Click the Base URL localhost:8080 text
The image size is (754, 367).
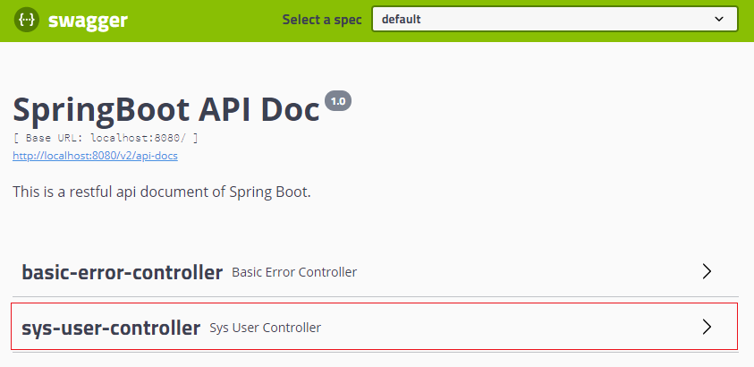(106, 138)
